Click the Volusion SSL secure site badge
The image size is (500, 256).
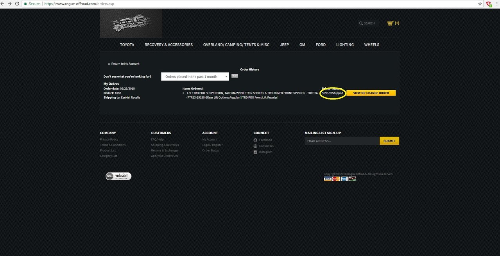118,176
